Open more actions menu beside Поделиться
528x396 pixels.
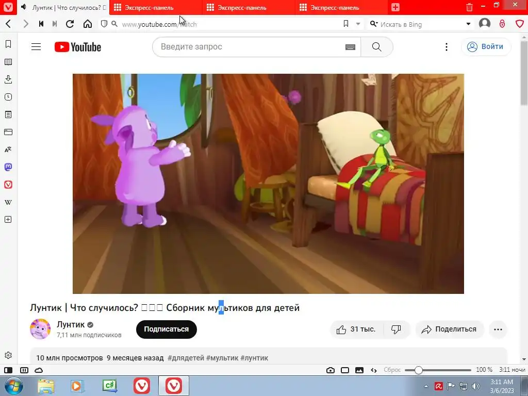[x=498, y=329]
